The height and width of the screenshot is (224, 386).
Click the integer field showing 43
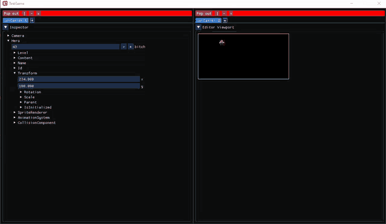pos(66,47)
